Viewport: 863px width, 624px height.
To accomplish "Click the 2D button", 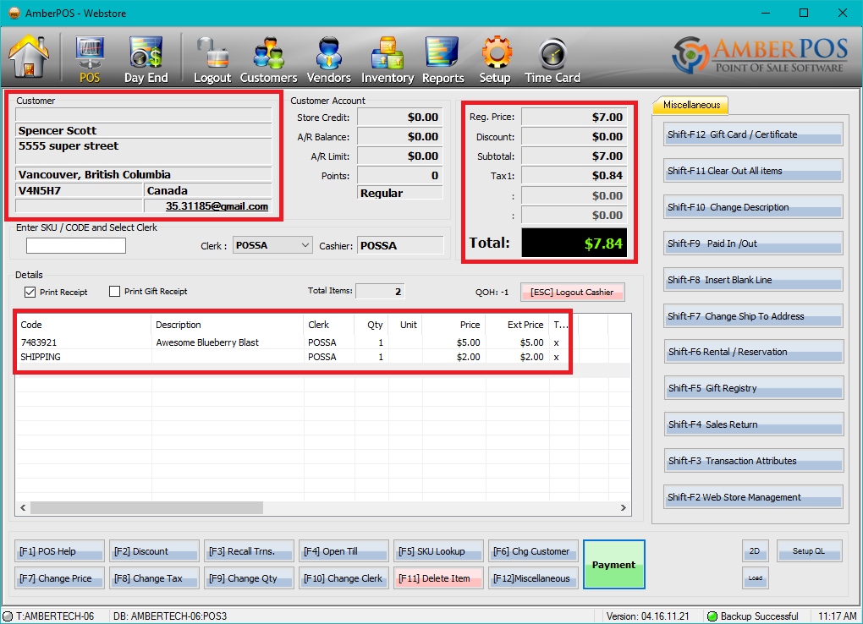I will click(x=755, y=550).
